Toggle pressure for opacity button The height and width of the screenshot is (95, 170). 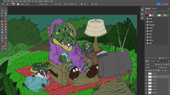52,4
